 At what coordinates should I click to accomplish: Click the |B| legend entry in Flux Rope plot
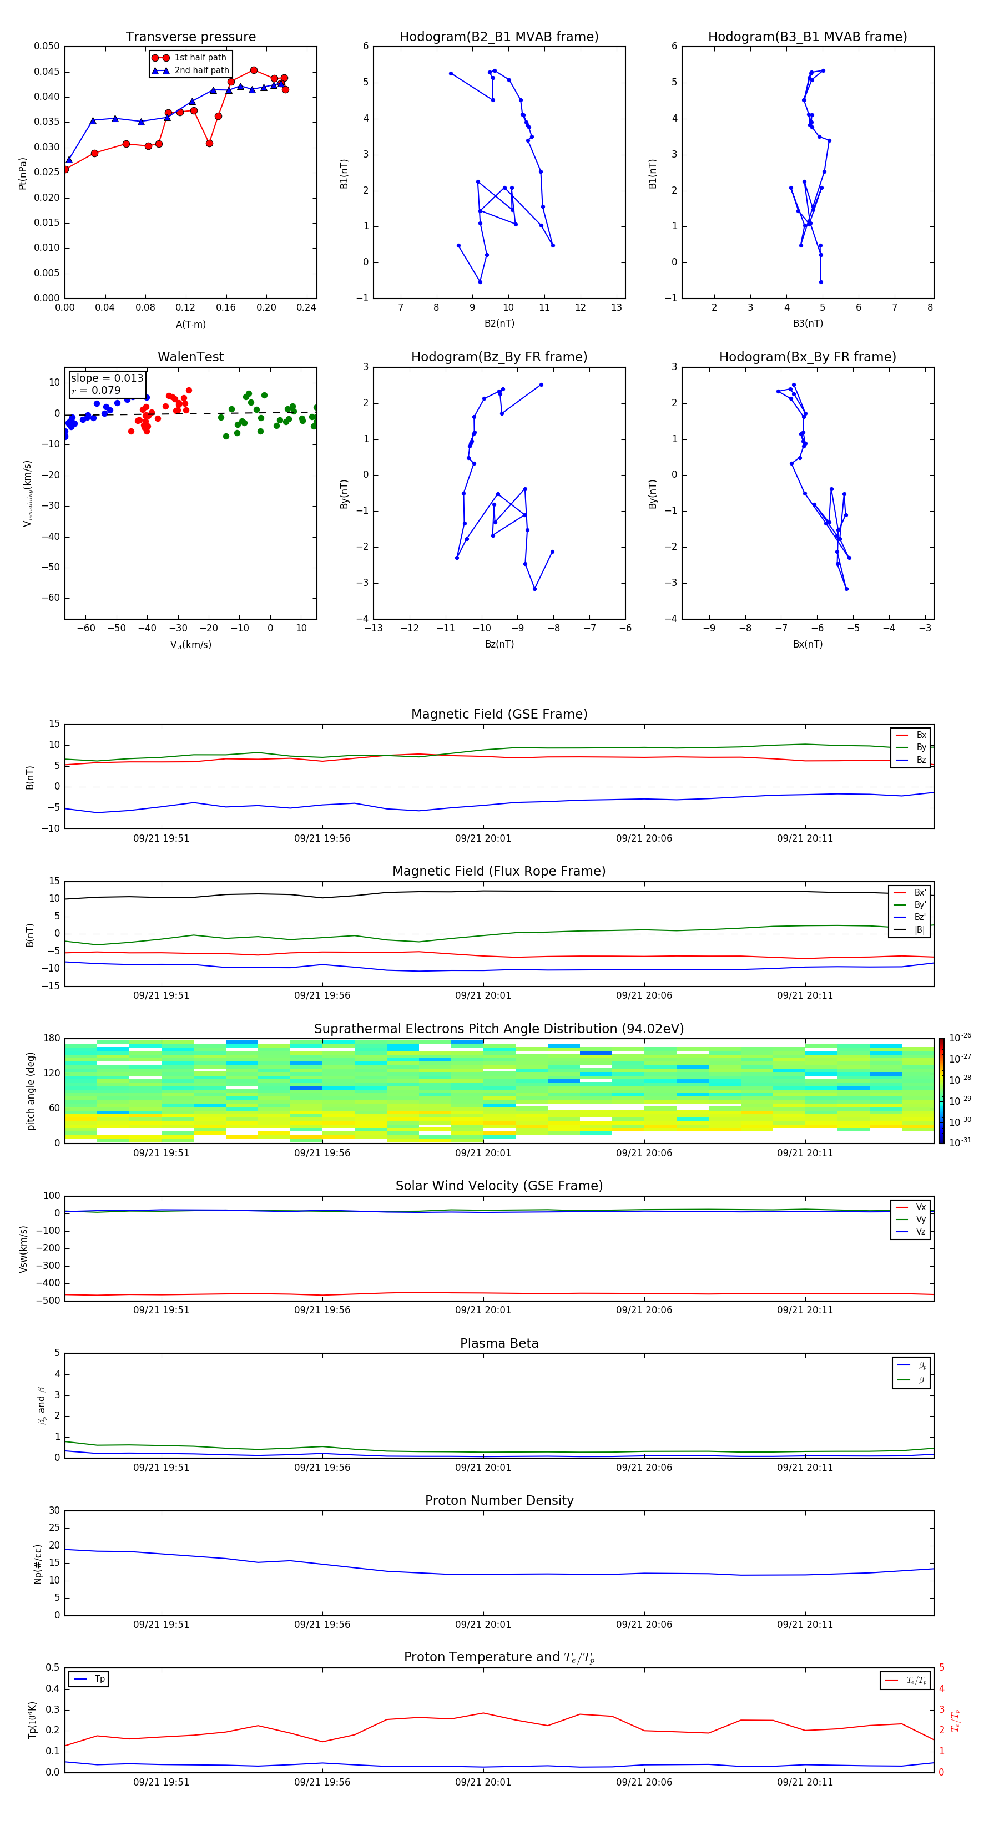[910, 930]
